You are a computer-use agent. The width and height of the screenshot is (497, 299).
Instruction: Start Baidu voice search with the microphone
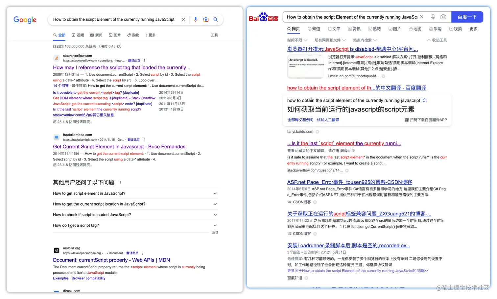tap(433, 17)
